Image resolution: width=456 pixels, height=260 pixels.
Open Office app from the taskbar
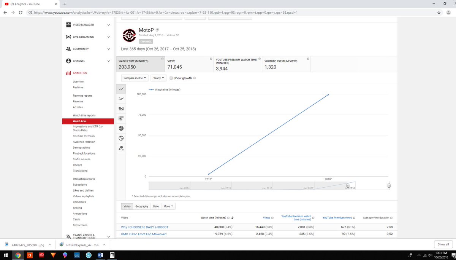29,255
